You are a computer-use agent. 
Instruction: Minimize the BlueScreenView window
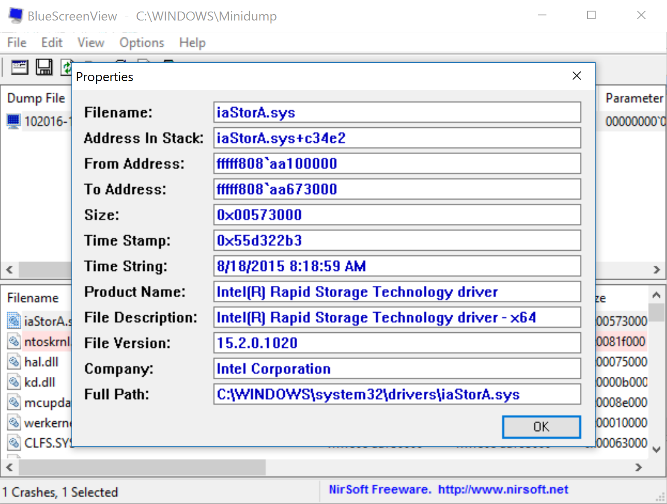click(542, 15)
